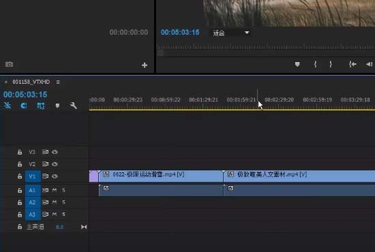Screen dimensions: 375x252
Task: Open 001158_VTXHD sequence panel menu
Action: tap(58, 82)
